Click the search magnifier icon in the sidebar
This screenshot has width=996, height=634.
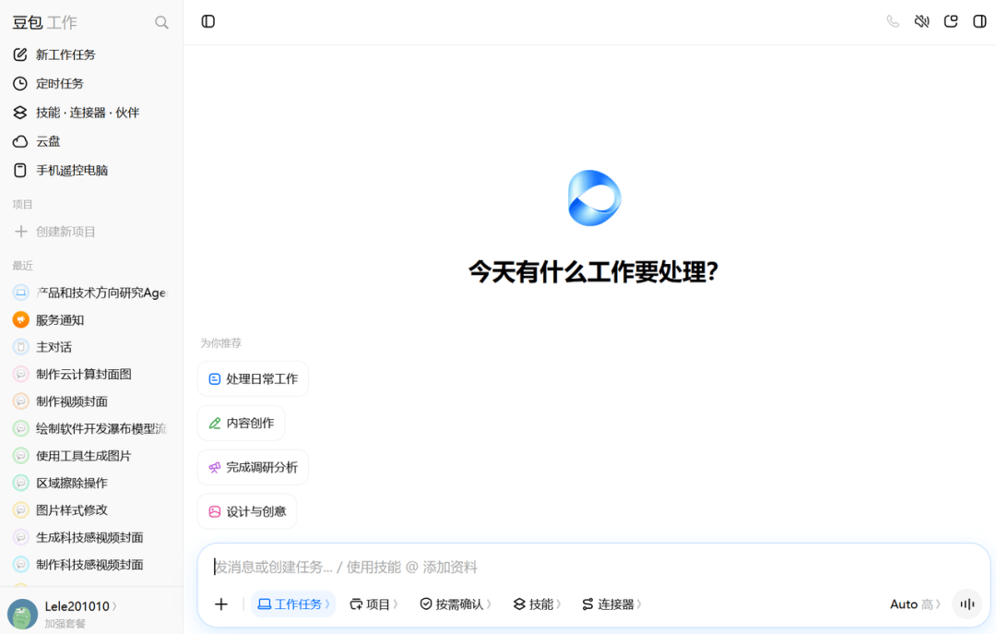click(162, 23)
